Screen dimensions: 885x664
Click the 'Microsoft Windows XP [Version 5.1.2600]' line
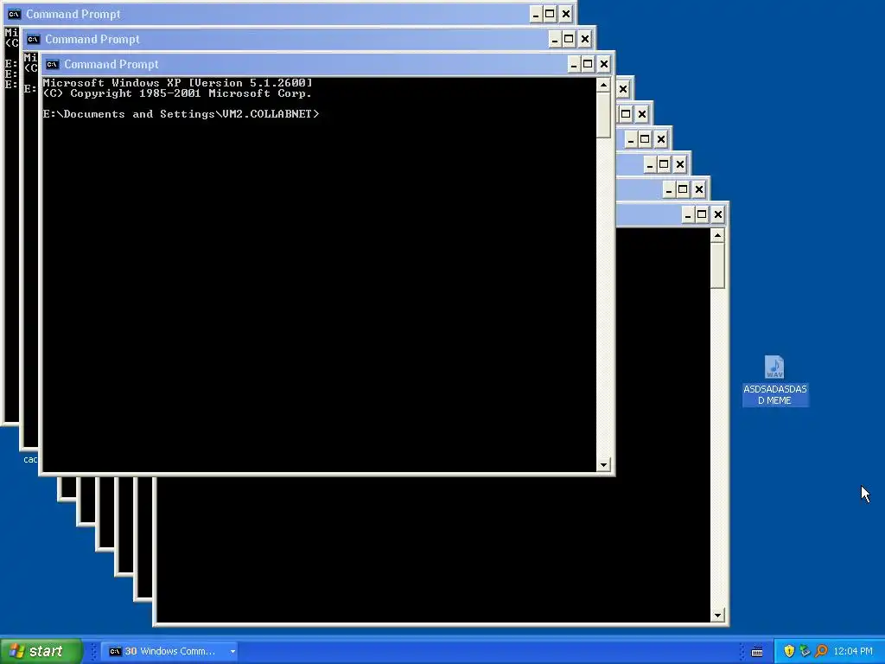pyautogui.click(x=178, y=83)
